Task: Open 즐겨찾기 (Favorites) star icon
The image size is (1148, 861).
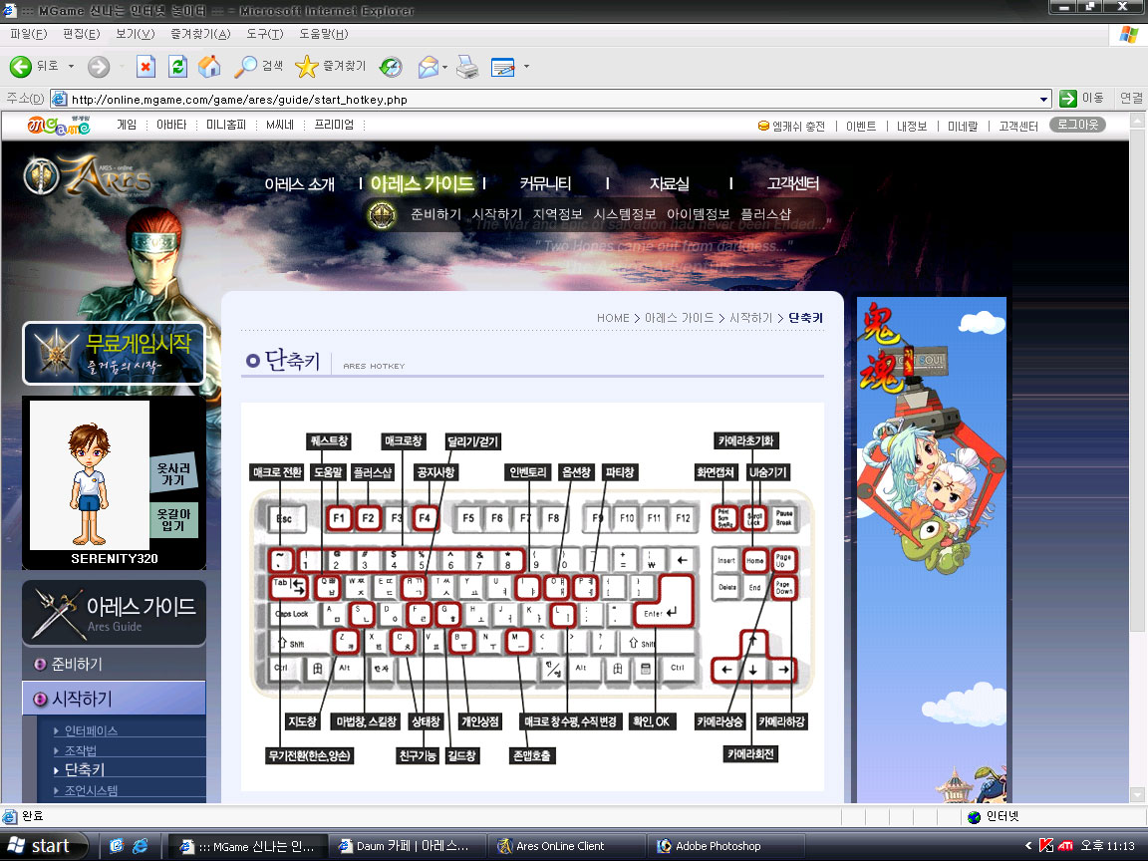Action: [x=307, y=67]
